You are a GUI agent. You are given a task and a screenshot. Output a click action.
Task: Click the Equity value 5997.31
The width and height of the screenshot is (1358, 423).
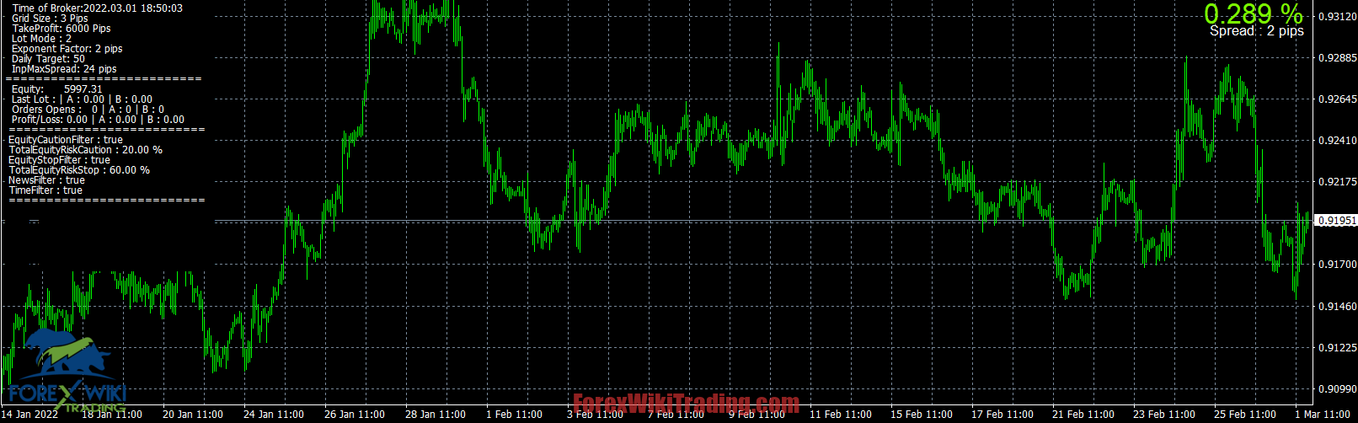(83, 89)
